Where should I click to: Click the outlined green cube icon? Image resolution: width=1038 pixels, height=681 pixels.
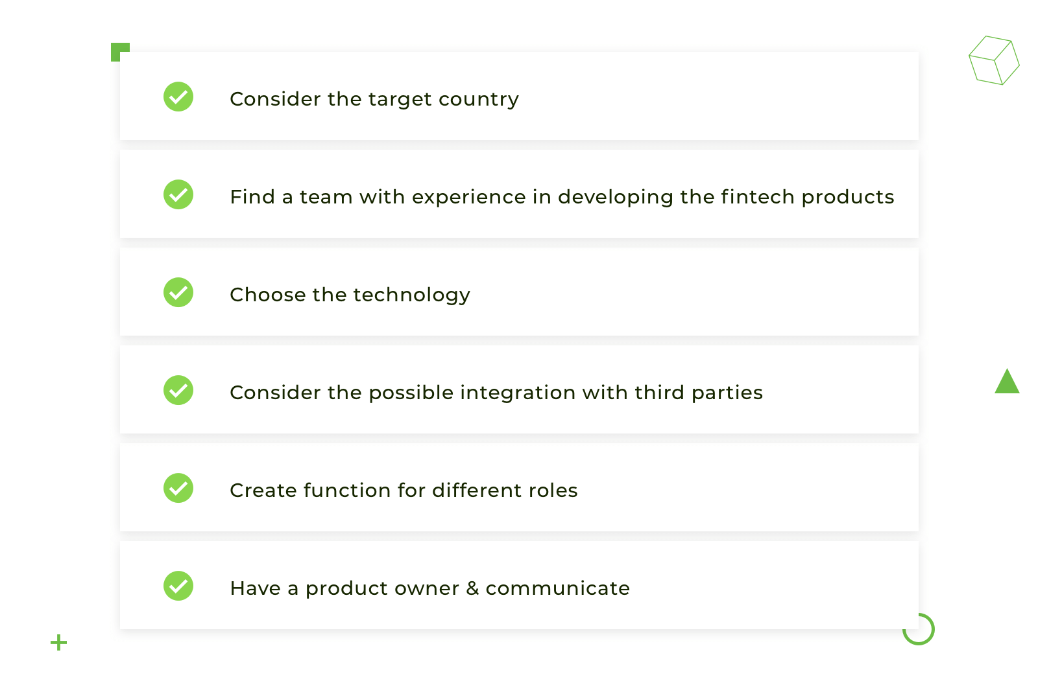[994, 60]
